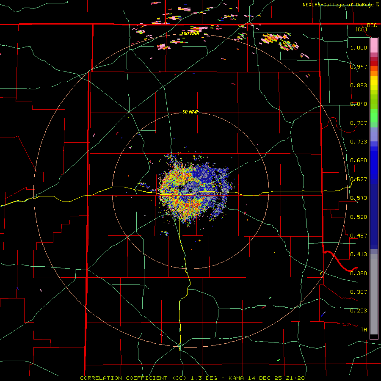
Task: Click the 0.520 legend value
Action: [x=359, y=217]
